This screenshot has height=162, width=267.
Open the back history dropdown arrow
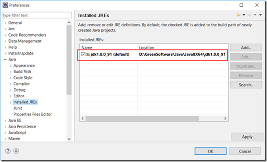click(244, 15)
